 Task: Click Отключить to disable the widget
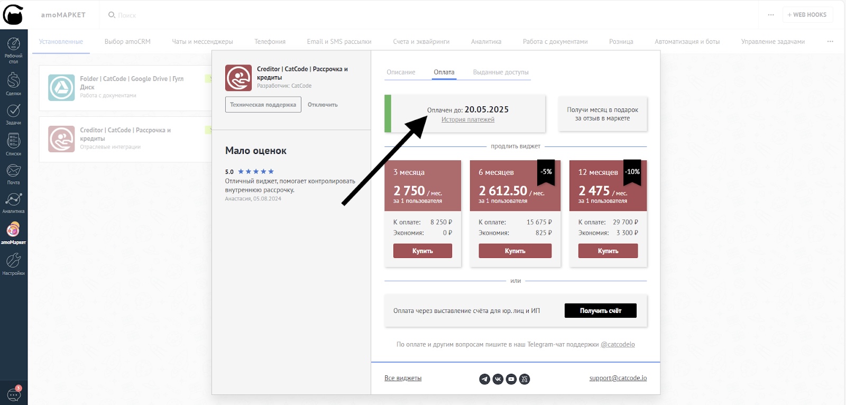(x=323, y=105)
